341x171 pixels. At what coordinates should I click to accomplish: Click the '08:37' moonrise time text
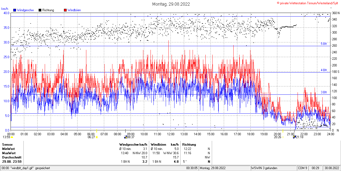click(131, 137)
